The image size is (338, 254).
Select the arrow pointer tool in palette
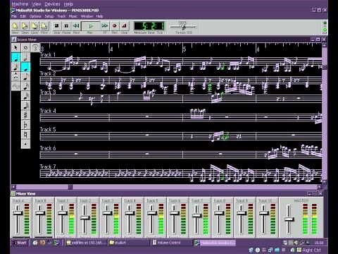tap(15, 48)
